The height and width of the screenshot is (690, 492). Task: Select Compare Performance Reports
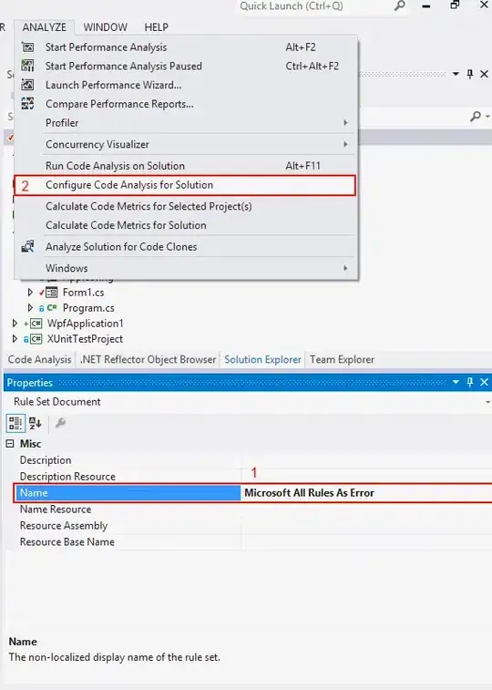tap(186, 104)
